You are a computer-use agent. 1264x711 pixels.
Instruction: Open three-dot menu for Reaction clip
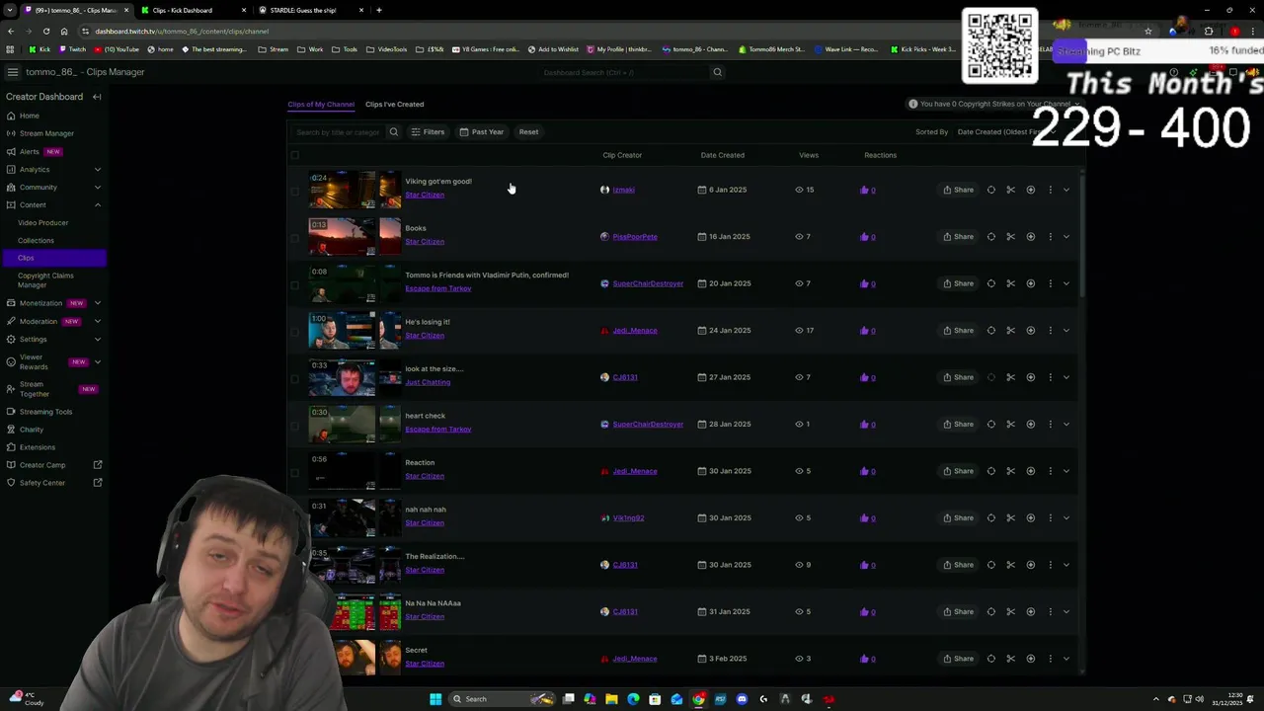point(1050,471)
